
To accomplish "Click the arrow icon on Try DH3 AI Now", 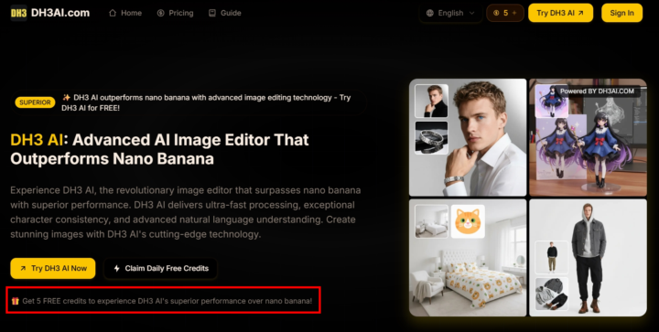I will point(23,268).
